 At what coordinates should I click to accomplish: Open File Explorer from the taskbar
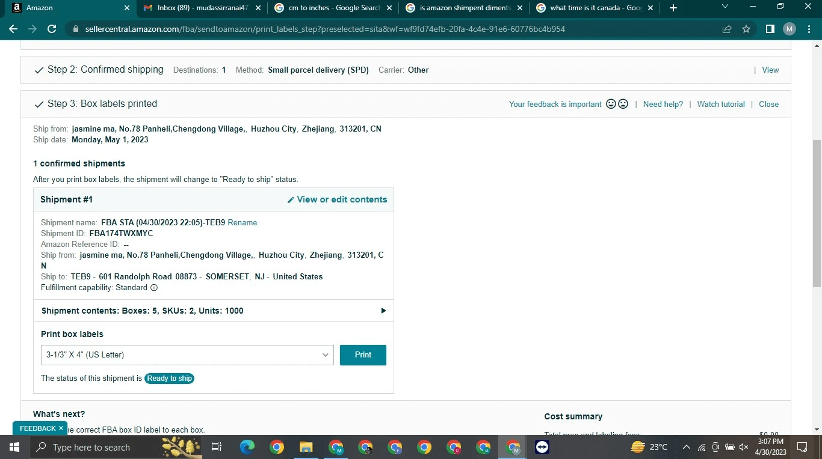coord(306,447)
